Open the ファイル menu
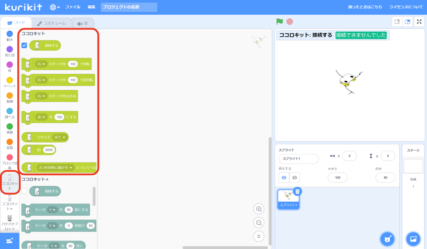Image resolution: width=427 pixels, height=249 pixels. [73, 6]
